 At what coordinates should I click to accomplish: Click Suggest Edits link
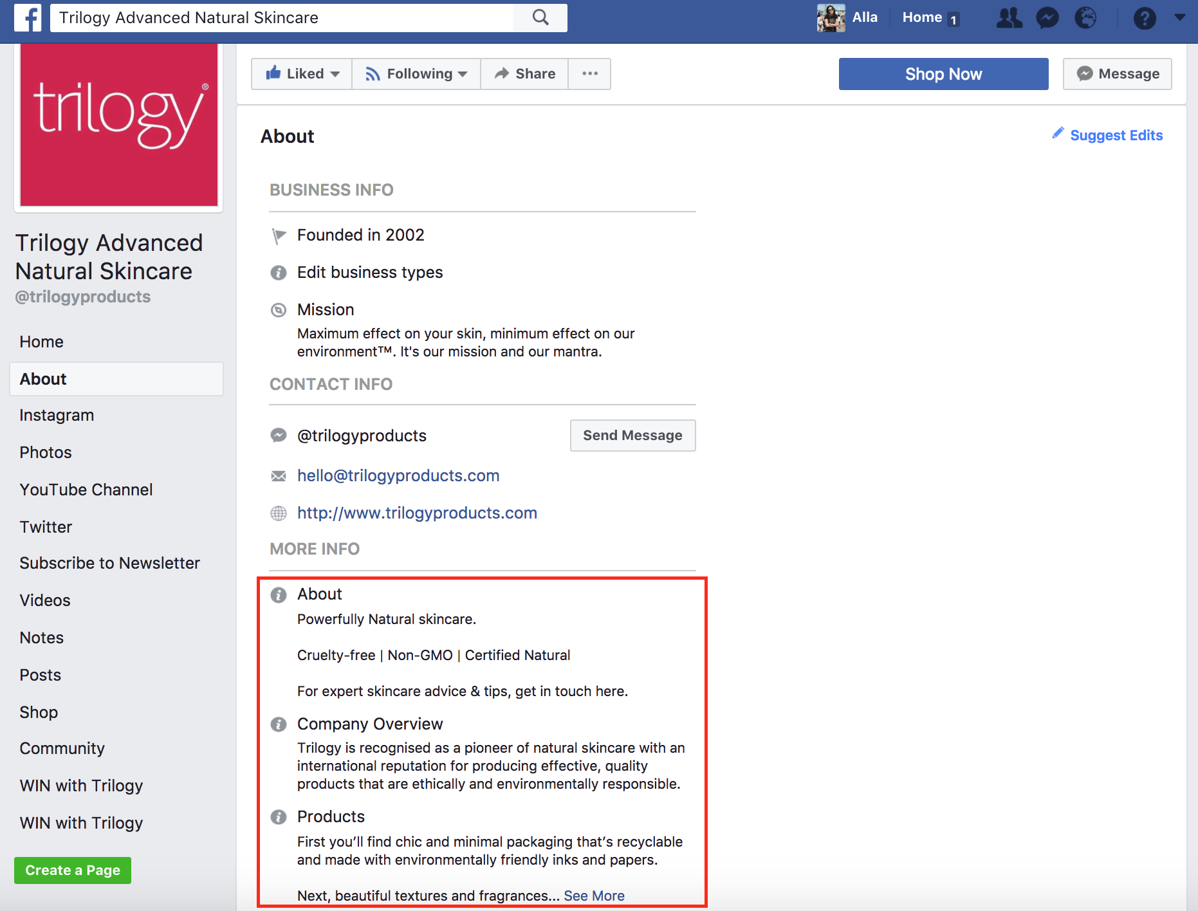point(1107,135)
